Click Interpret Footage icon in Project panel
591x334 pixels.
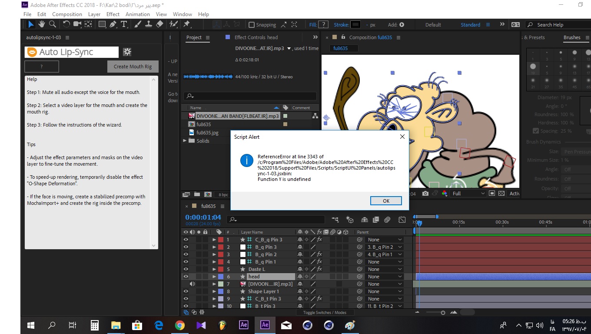click(x=186, y=194)
